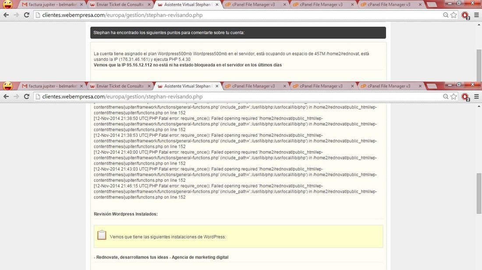
Task: Go forward in the lower browser window
Action: 16,97
